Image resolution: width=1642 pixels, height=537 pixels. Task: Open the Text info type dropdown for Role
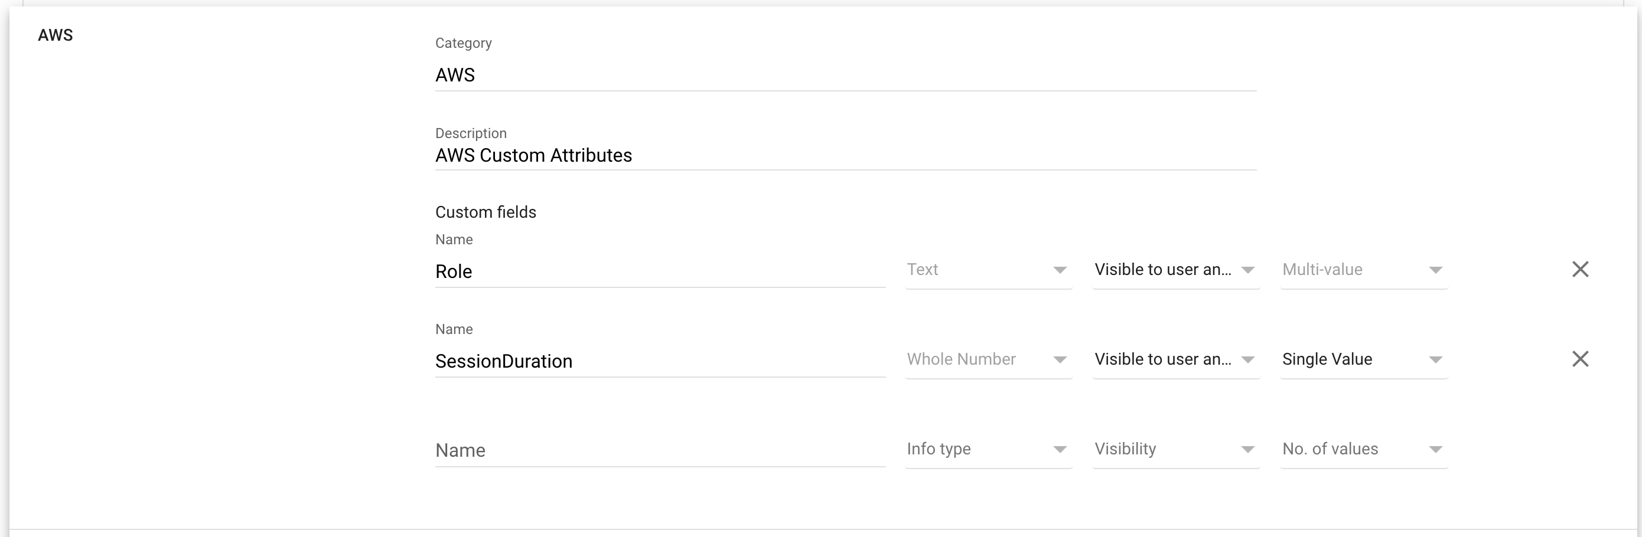coord(988,270)
